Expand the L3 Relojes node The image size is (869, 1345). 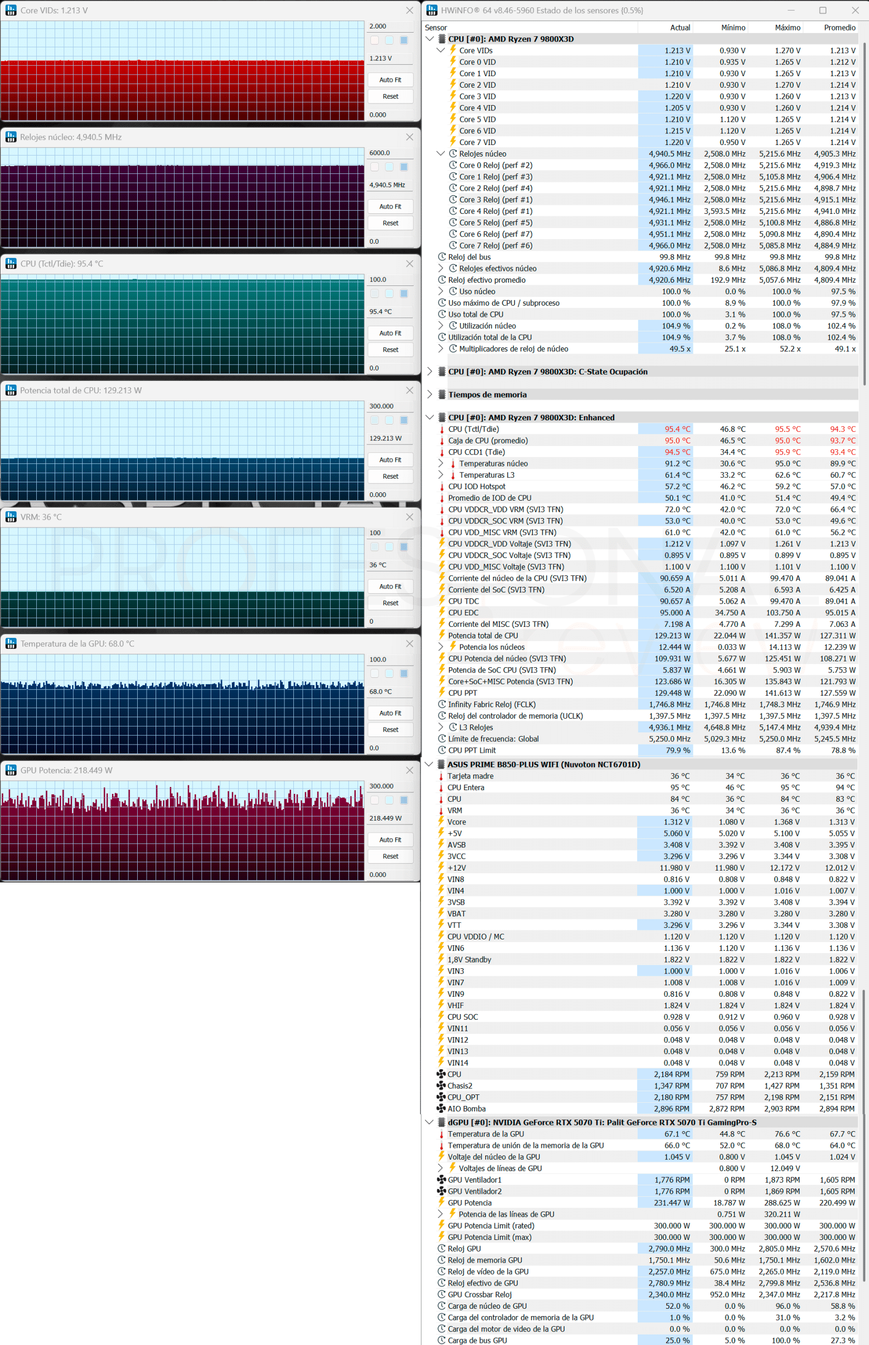point(441,727)
